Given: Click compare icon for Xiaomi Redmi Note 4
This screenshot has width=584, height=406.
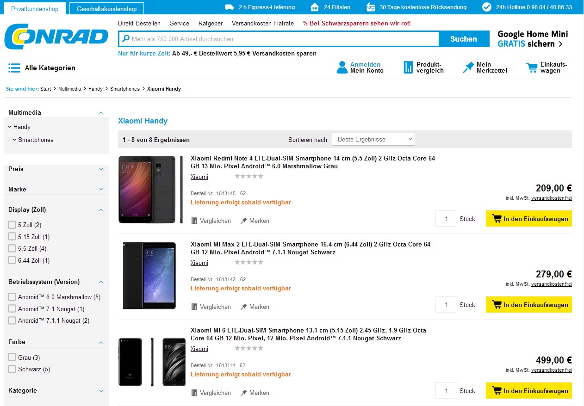Looking at the screenshot, I should (x=194, y=221).
